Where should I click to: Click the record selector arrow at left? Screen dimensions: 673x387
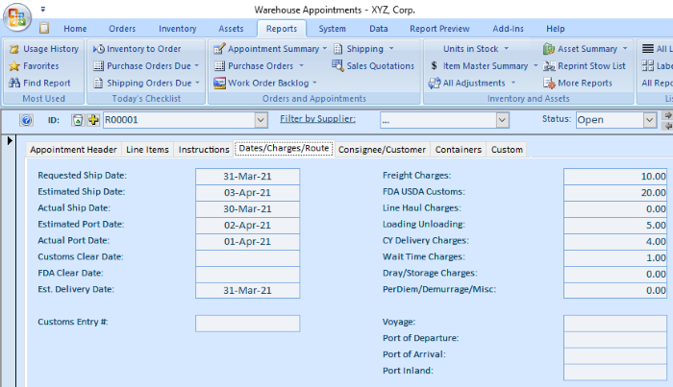[x=10, y=140]
